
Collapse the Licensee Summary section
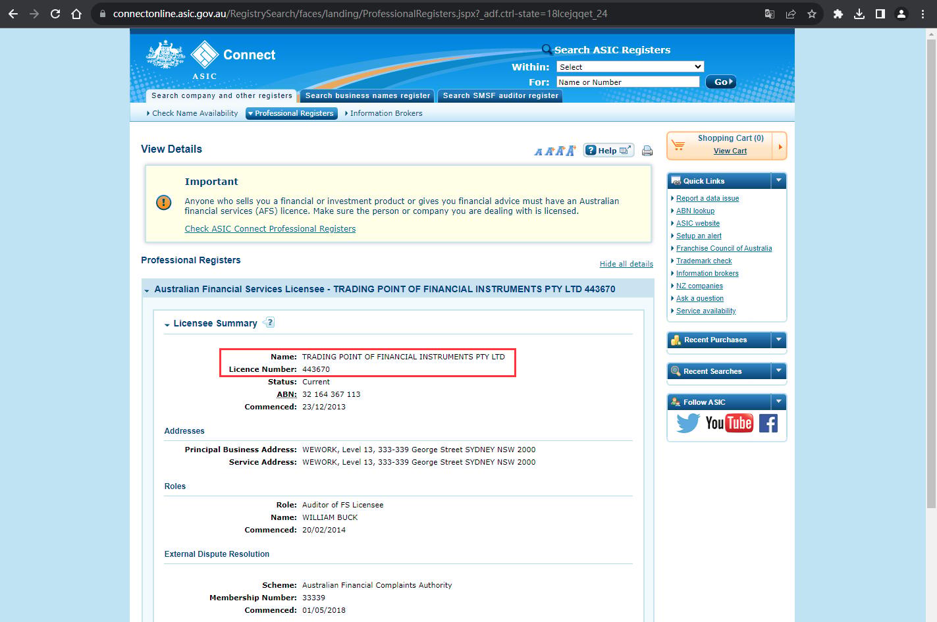click(167, 324)
